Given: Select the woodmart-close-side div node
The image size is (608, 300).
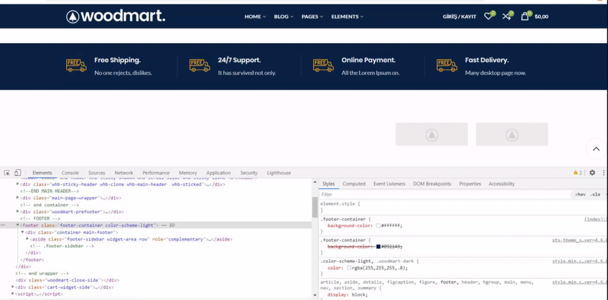Looking at the screenshot, I should click(x=67, y=280).
